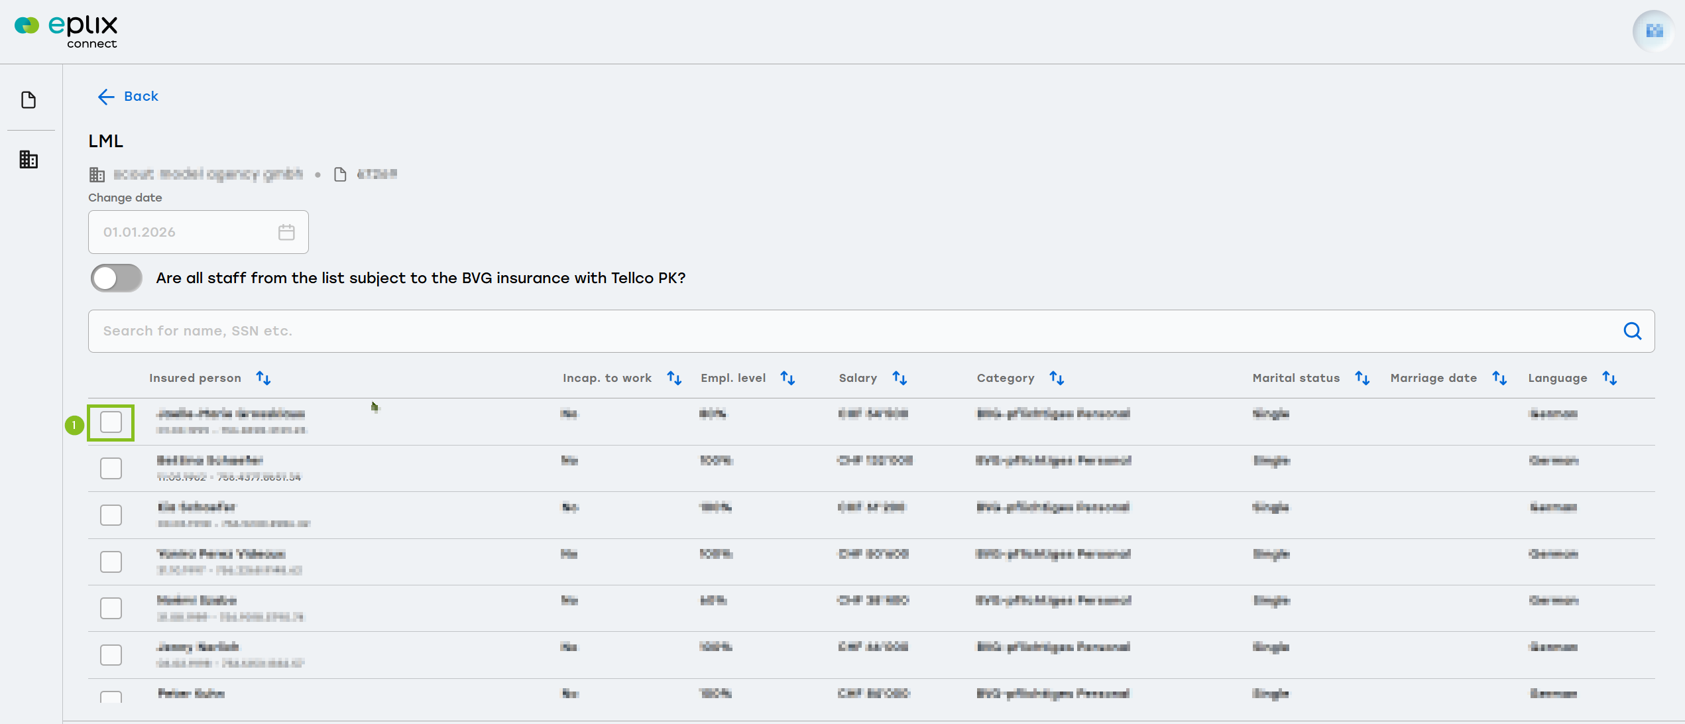1685x724 pixels.
Task: Check the third row's checkbox
Action: click(x=111, y=515)
